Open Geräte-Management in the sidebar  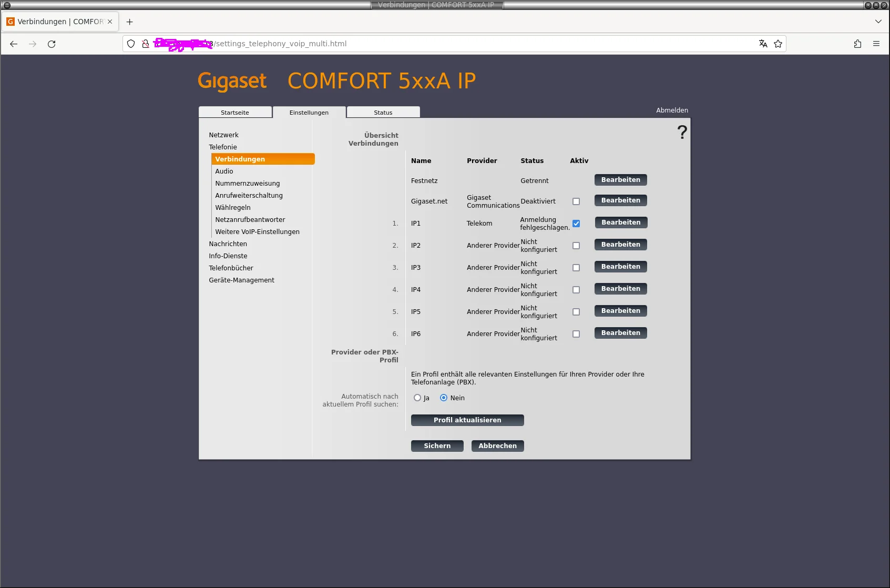[242, 280]
